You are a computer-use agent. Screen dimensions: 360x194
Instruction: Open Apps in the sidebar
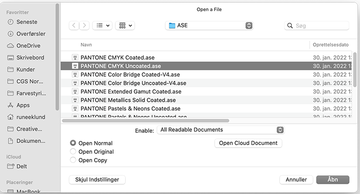(18, 105)
